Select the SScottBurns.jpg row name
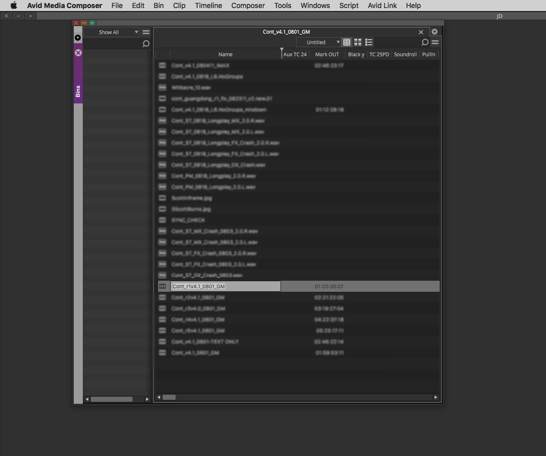This screenshot has width=546, height=456. (191, 209)
